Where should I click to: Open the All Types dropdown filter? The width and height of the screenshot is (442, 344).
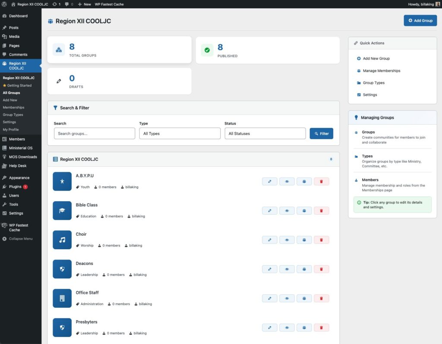[180, 134]
